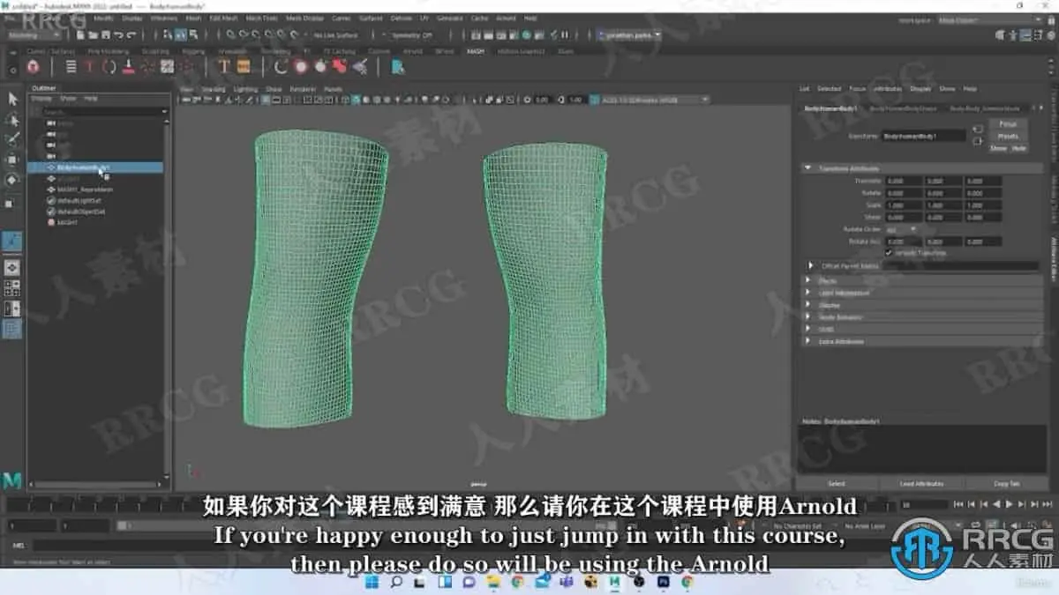Select the Rotate tool in toolbox

pos(12,180)
